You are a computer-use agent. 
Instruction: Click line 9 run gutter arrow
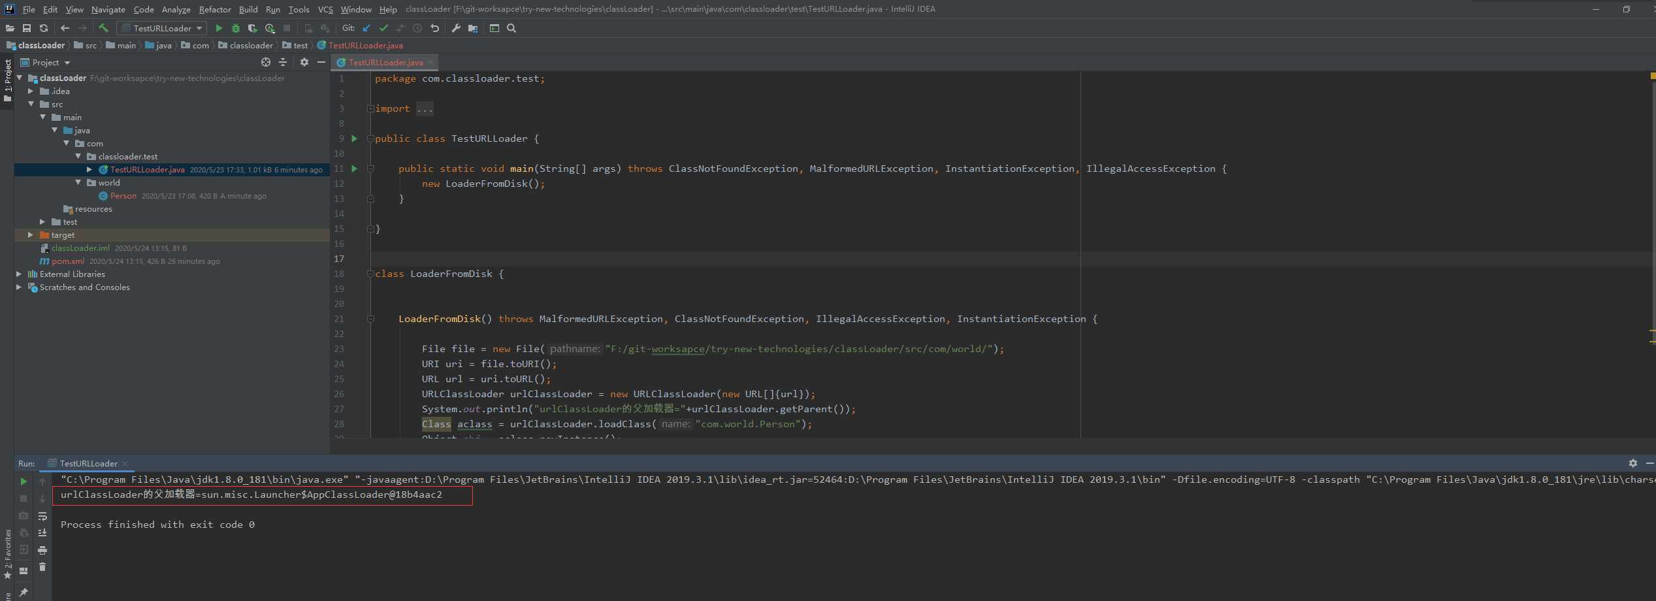(355, 138)
